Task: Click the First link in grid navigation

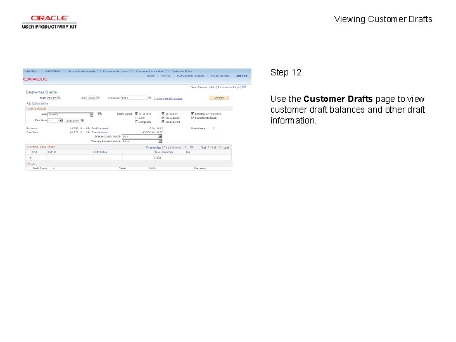Action: click(203, 148)
